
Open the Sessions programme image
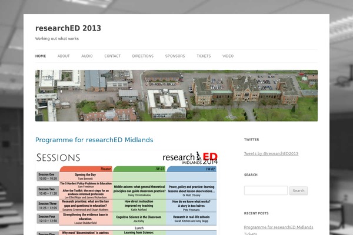[x=126, y=193]
